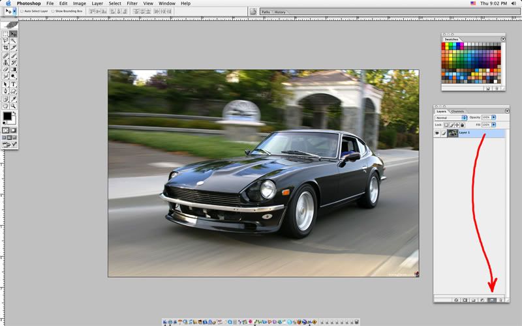Open the white background color picker
Screen dimensions: 522x326
12,121
